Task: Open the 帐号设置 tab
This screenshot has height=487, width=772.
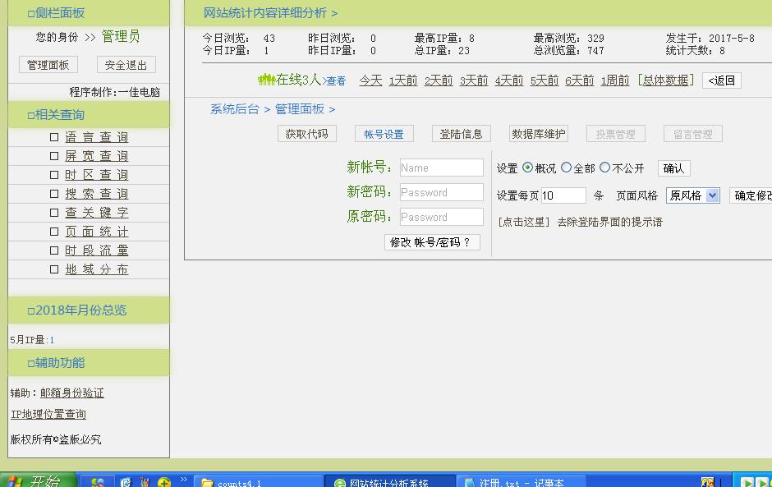Action: pyautogui.click(x=384, y=133)
